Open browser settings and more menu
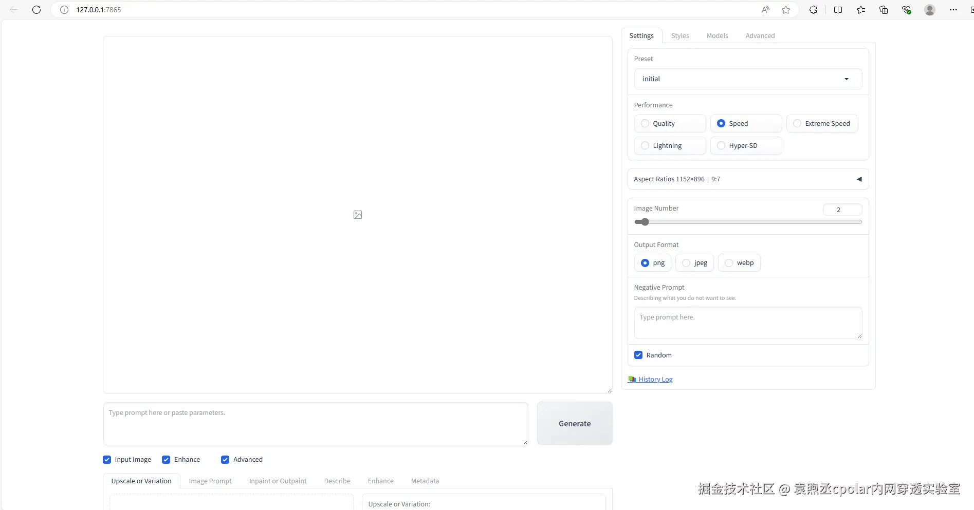Viewport: 974px width, 510px height. click(953, 10)
